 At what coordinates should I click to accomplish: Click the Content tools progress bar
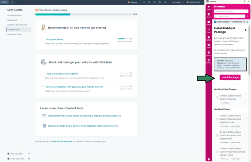[x=84, y=14]
